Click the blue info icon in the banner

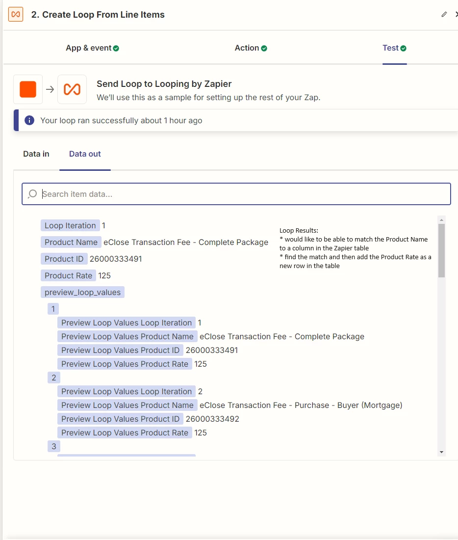pos(29,120)
